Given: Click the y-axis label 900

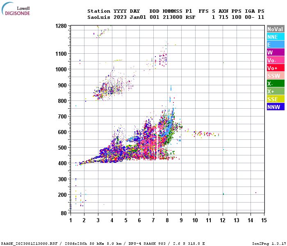Looking at the screenshot, I should click(x=62, y=85).
